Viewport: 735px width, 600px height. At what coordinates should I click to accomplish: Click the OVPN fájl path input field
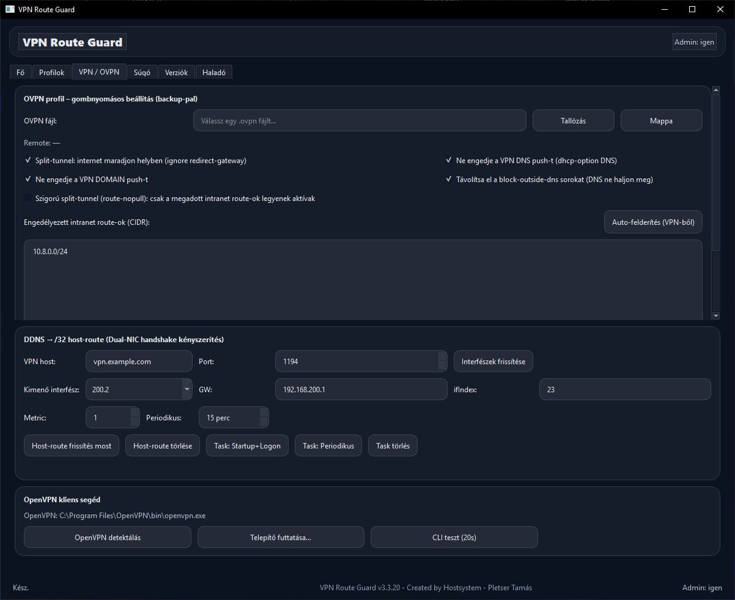(x=359, y=121)
